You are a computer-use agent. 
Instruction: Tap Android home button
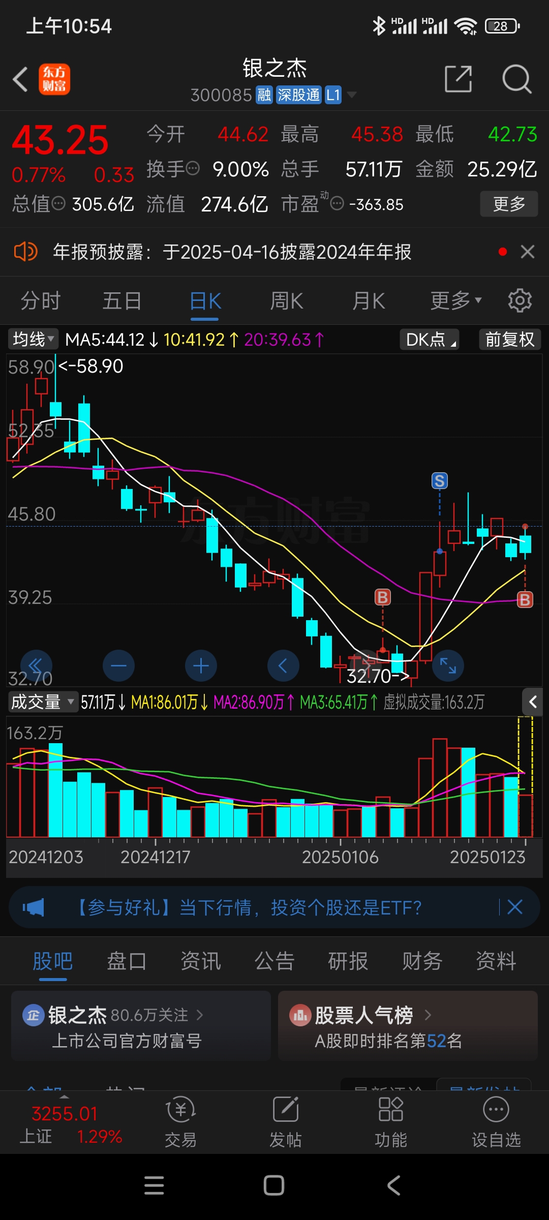tap(274, 1185)
